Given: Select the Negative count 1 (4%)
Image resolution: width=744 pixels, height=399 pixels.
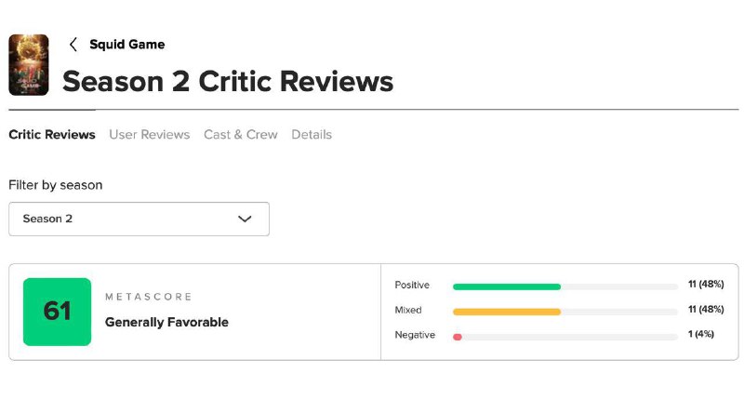Looking at the screenshot, I should click(701, 335).
